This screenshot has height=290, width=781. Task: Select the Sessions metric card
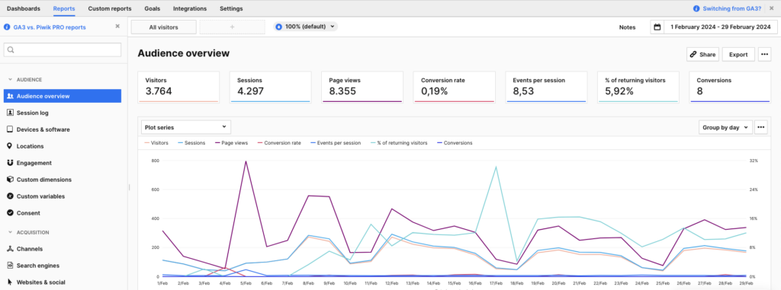[271, 87]
